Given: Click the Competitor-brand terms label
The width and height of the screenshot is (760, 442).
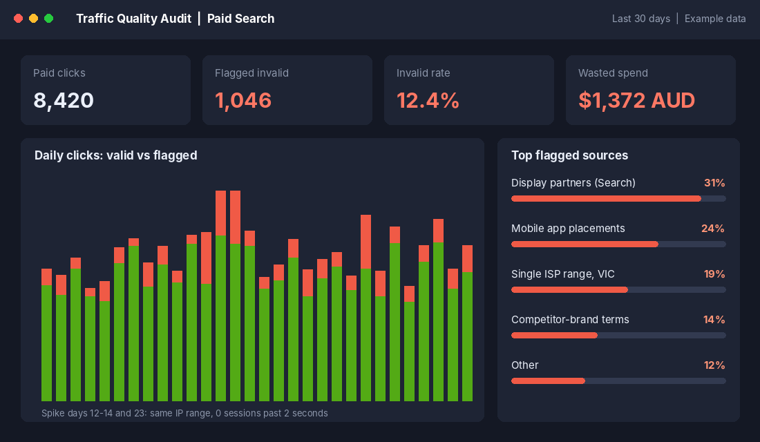Looking at the screenshot, I should (570, 319).
